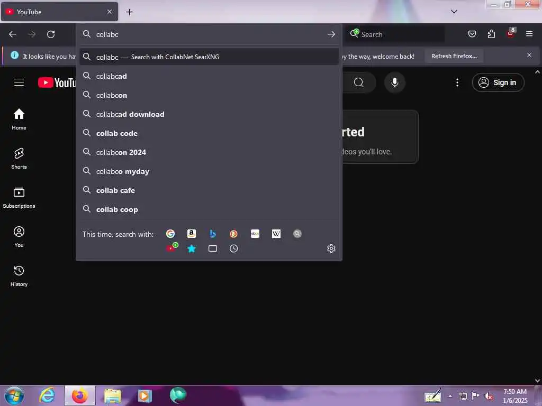Open the You section

(x=19, y=237)
